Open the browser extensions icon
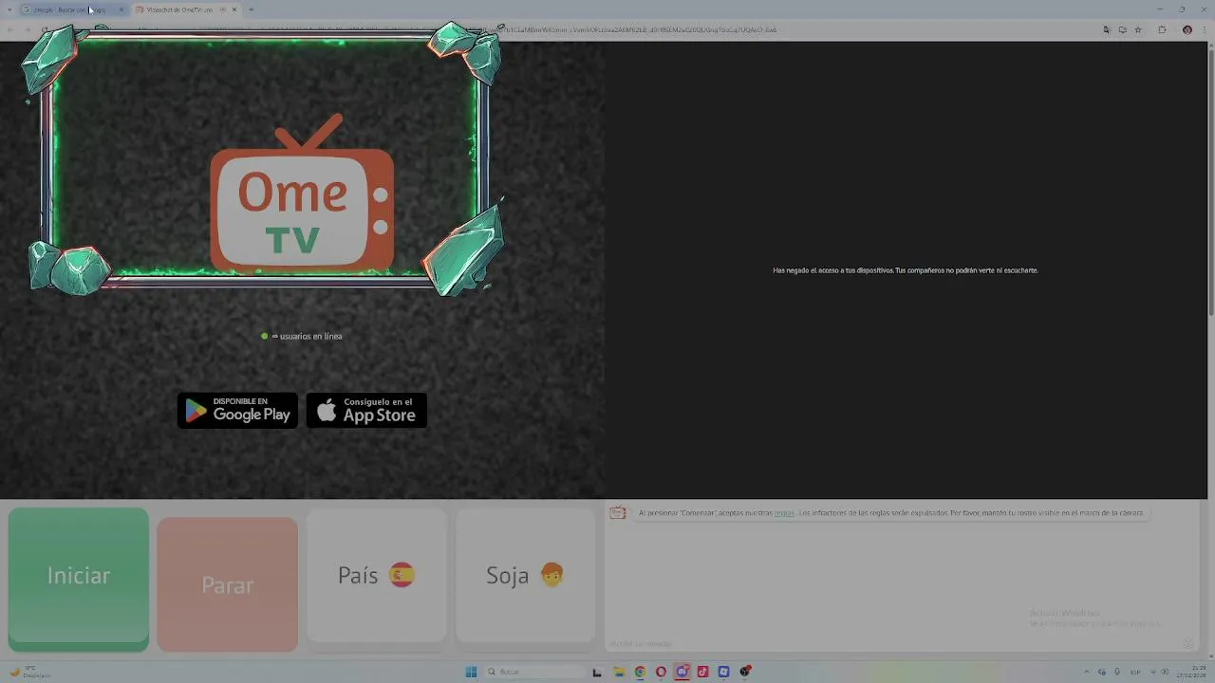This screenshot has height=683, width=1215. 1162,29
